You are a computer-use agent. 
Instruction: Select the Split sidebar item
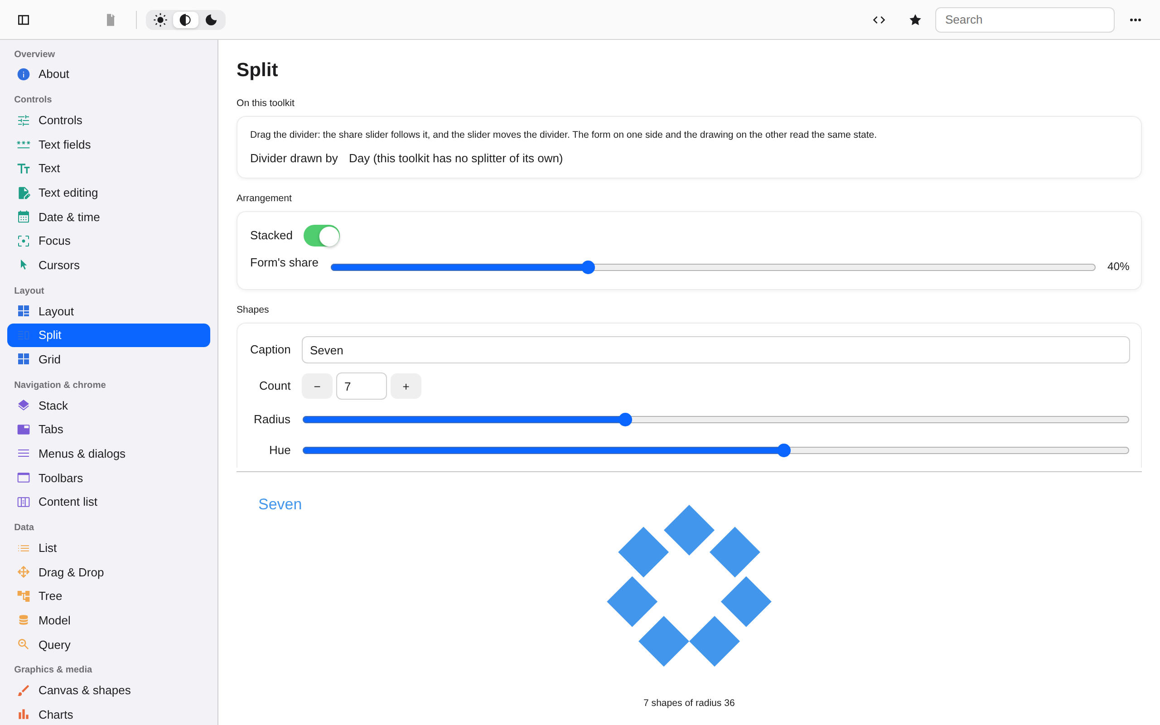tap(109, 335)
